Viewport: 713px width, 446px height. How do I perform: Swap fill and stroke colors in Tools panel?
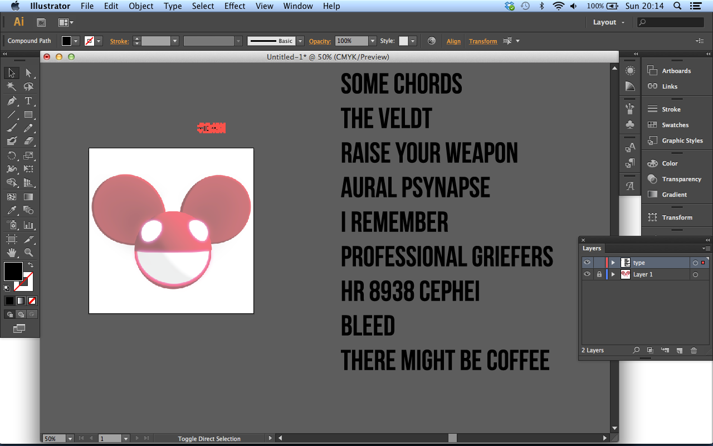(x=30, y=265)
